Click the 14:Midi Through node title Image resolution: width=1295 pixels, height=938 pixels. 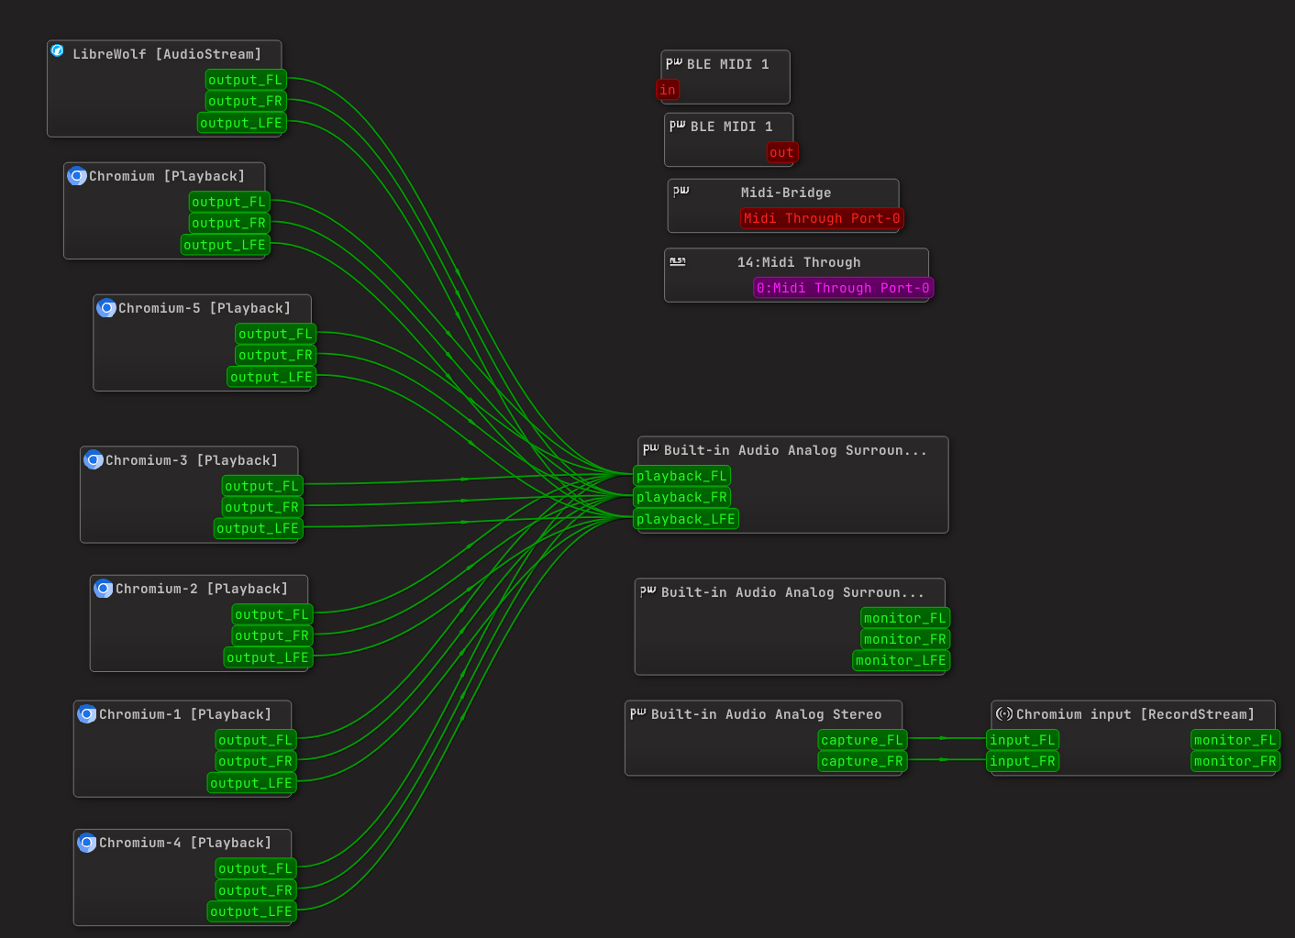(799, 262)
